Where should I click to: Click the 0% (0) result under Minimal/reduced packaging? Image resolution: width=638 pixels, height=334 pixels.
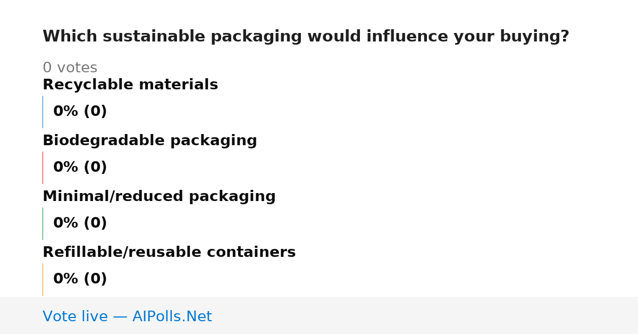[x=80, y=223]
